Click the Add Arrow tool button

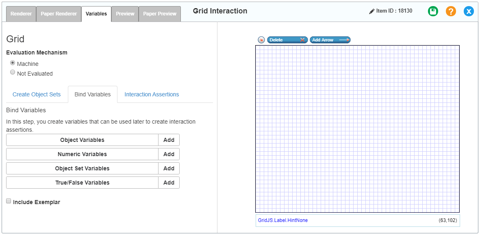click(330, 40)
